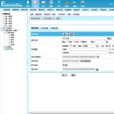The height and width of the screenshot is (114, 114).
Task: Open 增加信息 in the submenu bar
Action: 7,10
